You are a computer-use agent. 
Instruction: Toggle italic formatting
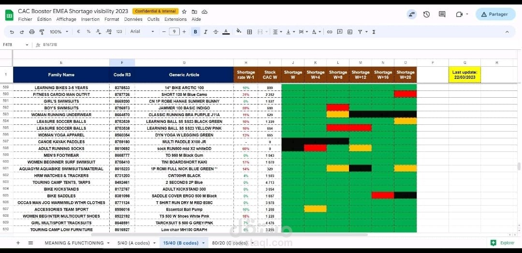205,31
